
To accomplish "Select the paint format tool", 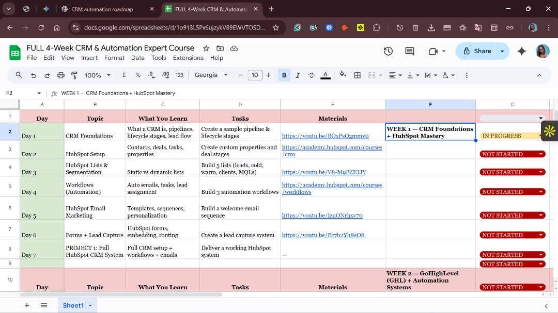I will (x=75, y=75).
